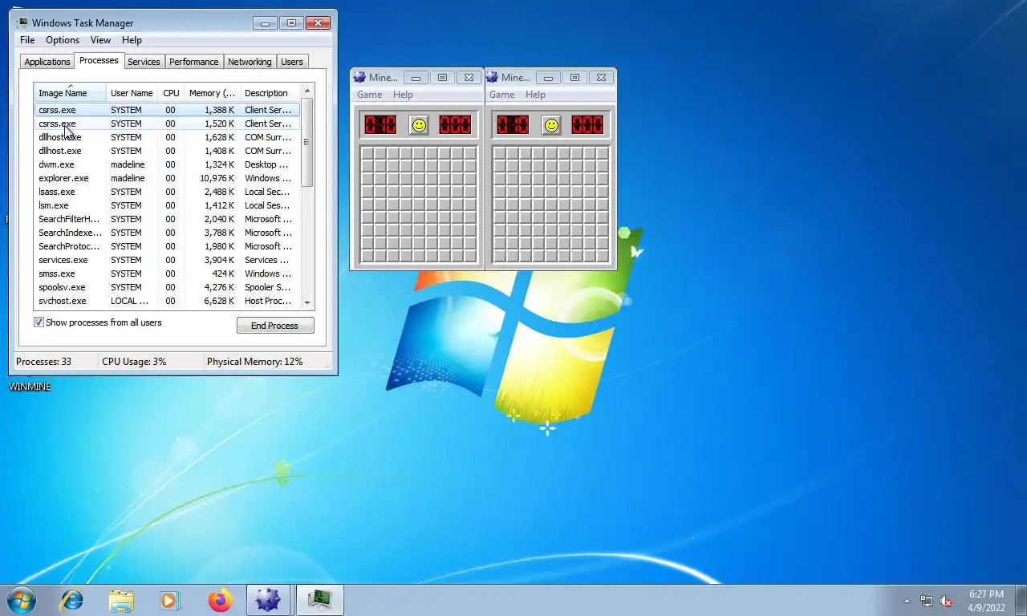Viewport: 1027px width, 616px height.
Task: Select the dwm.exe process row
Action: point(167,164)
